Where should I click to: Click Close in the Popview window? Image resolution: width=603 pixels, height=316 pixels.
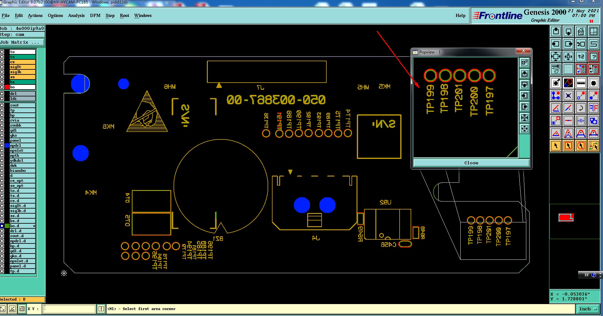point(471,163)
